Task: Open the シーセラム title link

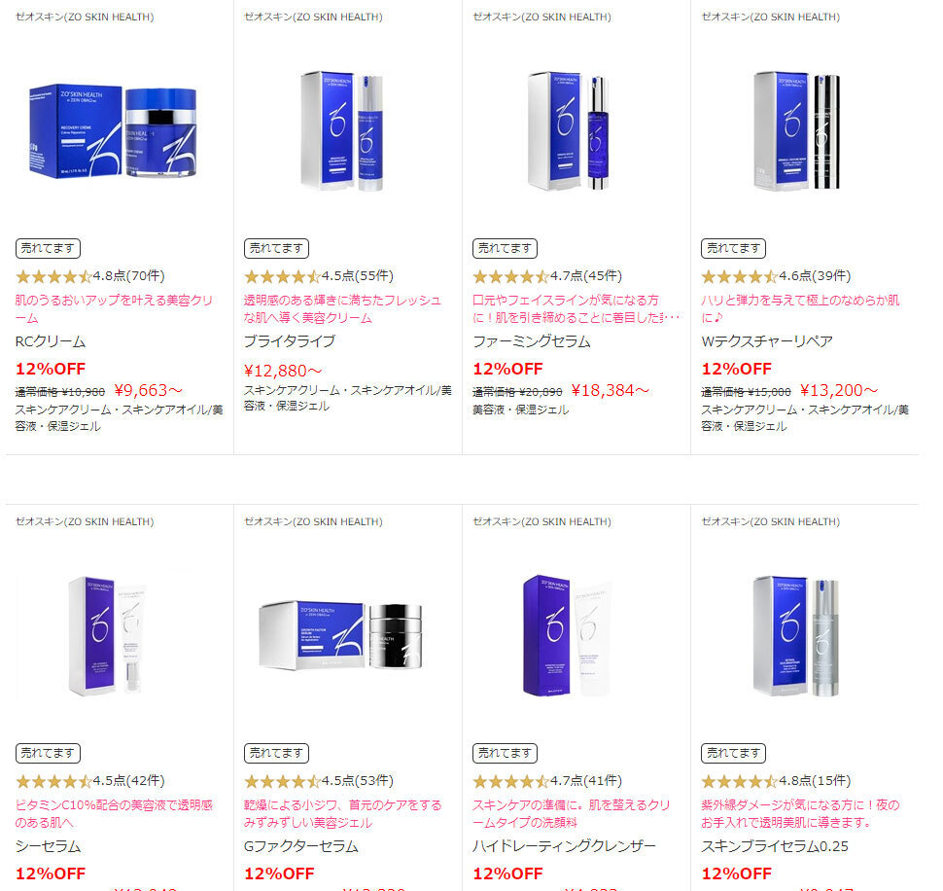Action: [48, 846]
